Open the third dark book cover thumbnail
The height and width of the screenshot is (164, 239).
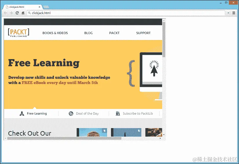(154, 132)
